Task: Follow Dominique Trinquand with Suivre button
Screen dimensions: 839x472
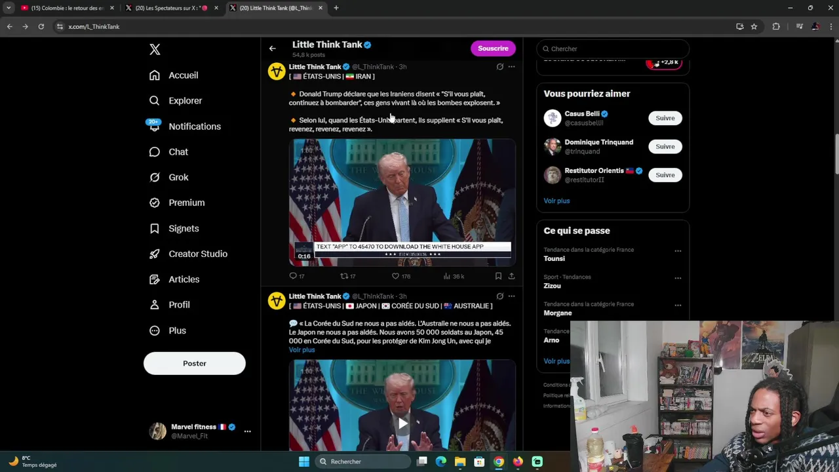Action: (665, 147)
